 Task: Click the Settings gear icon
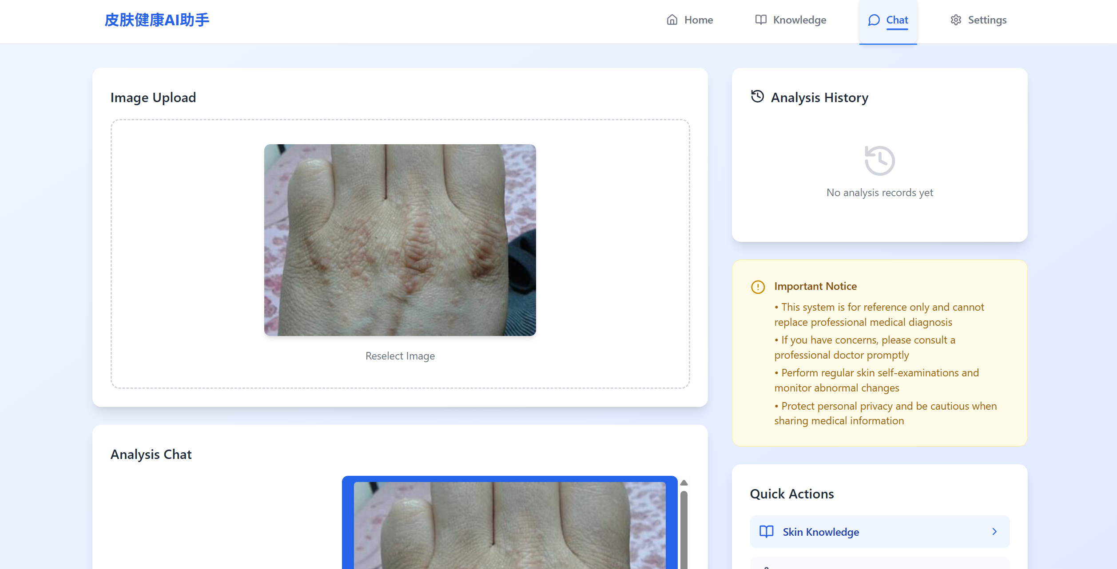[x=956, y=20]
